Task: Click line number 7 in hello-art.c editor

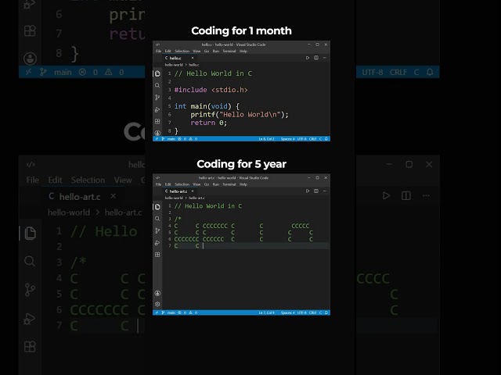Action: click(x=170, y=246)
